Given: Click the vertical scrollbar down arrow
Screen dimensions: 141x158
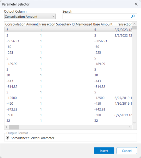Looking at the screenshot, I should pyautogui.click(x=135, y=123).
